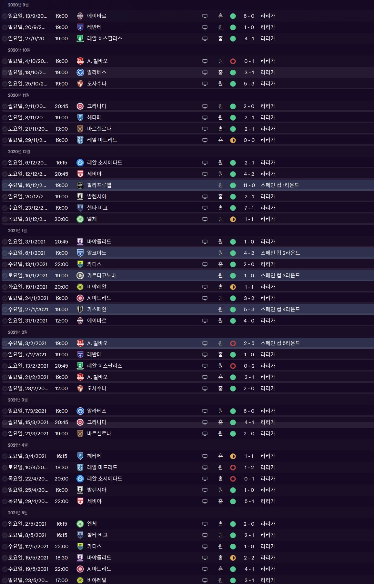Click the TV icon in the 21/3/2021 바르셀로나 row
This screenshot has width=374, height=584.
205,433
